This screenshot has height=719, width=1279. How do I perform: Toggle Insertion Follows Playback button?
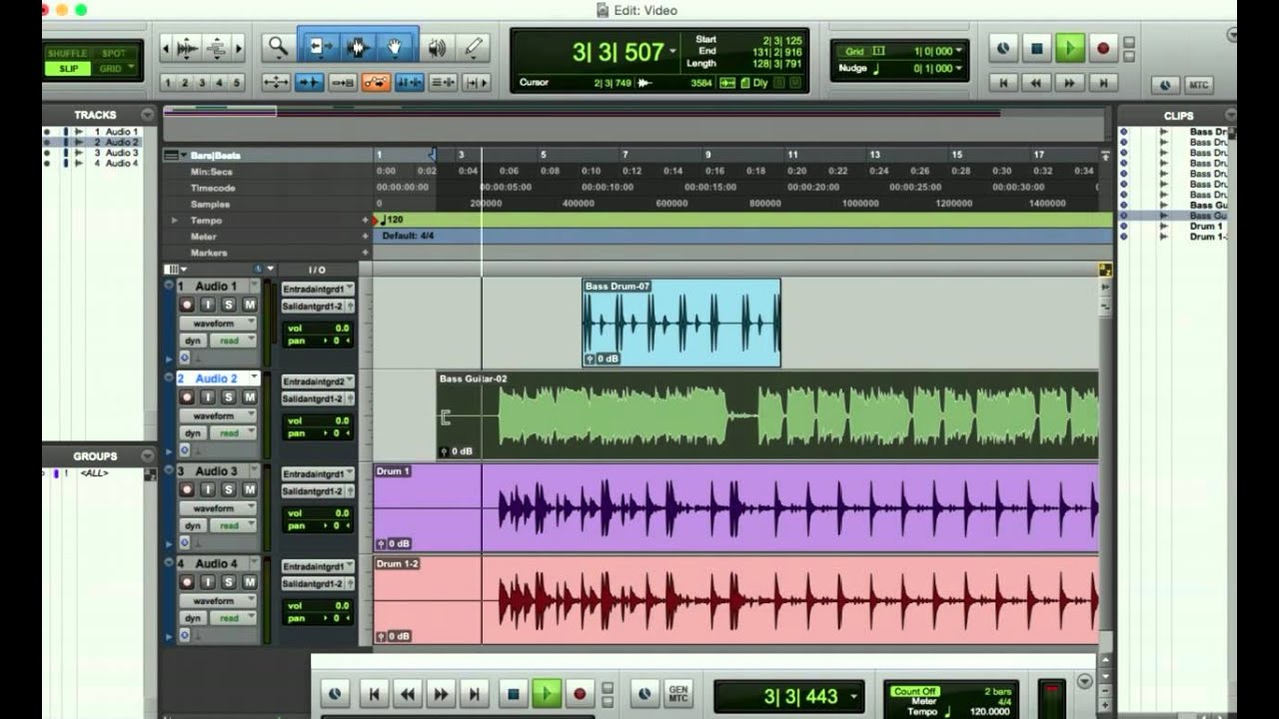point(477,83)
